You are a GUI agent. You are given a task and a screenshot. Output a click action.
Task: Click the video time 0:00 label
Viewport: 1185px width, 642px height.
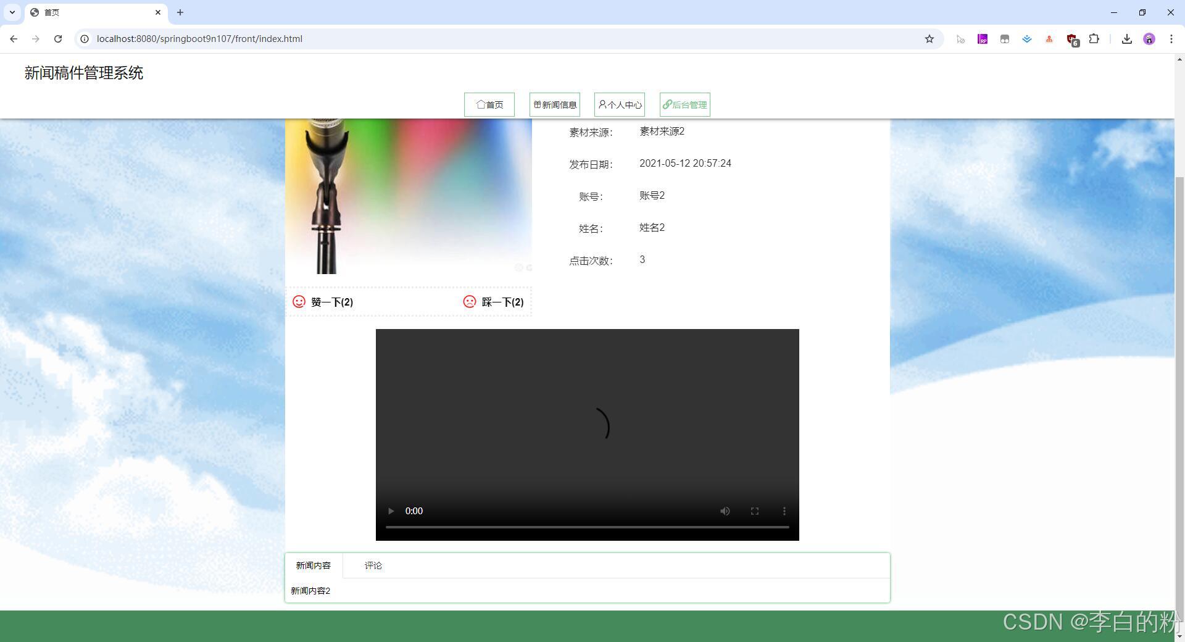[414, 511]
